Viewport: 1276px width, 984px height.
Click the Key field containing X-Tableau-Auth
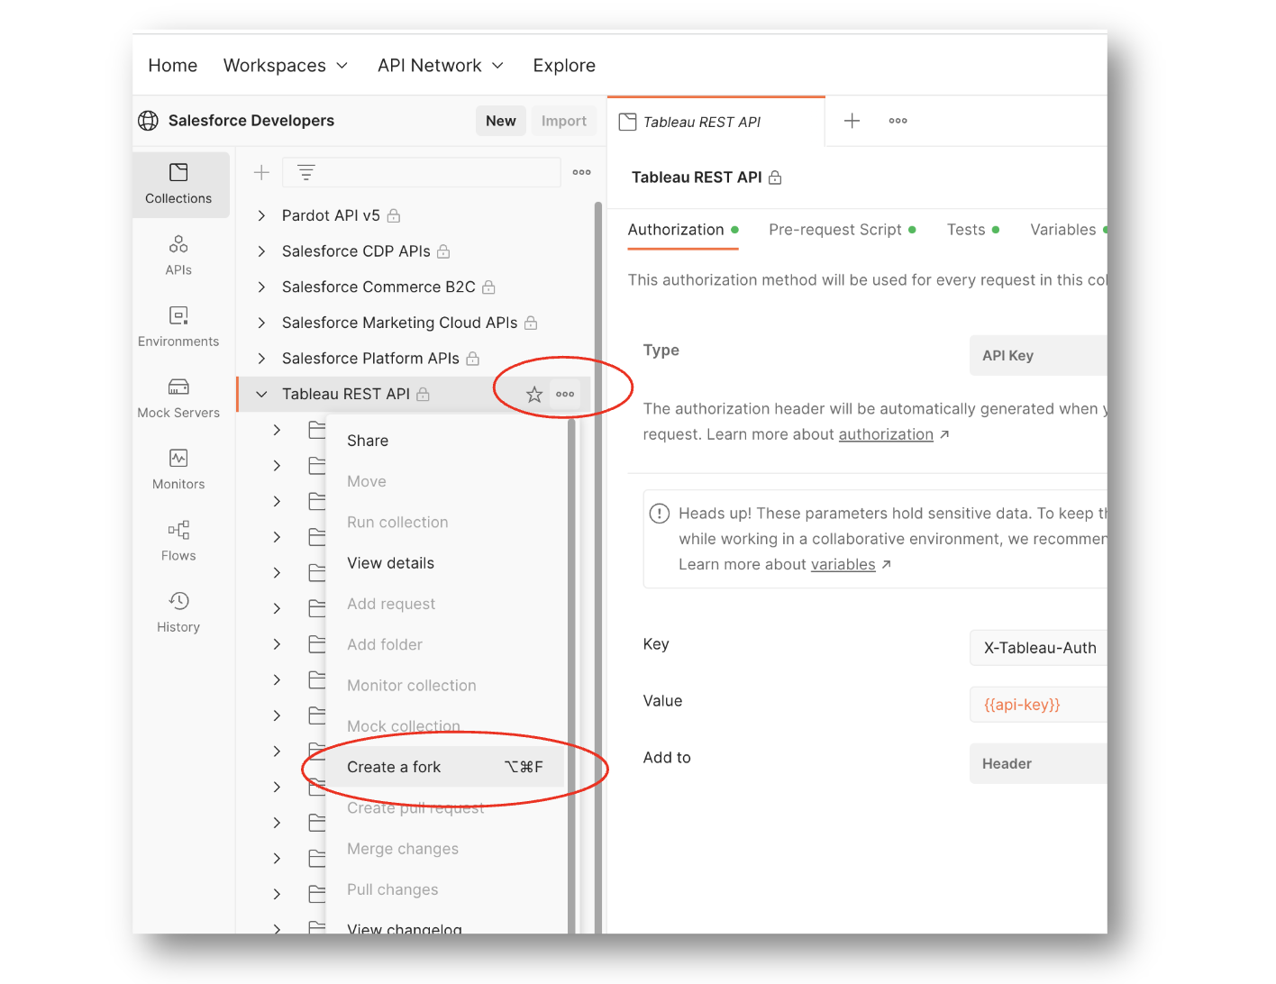(x=1038, y=648)
